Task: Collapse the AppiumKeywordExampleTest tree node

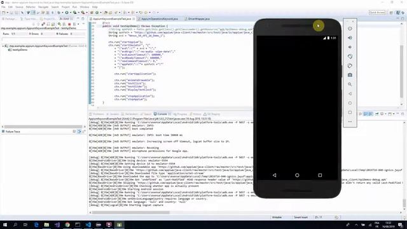Action: (x=3, y=46)
